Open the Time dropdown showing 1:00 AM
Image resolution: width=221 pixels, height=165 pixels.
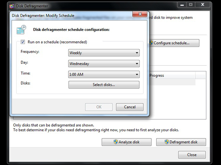pyautogui.click(x=104, y=74)
